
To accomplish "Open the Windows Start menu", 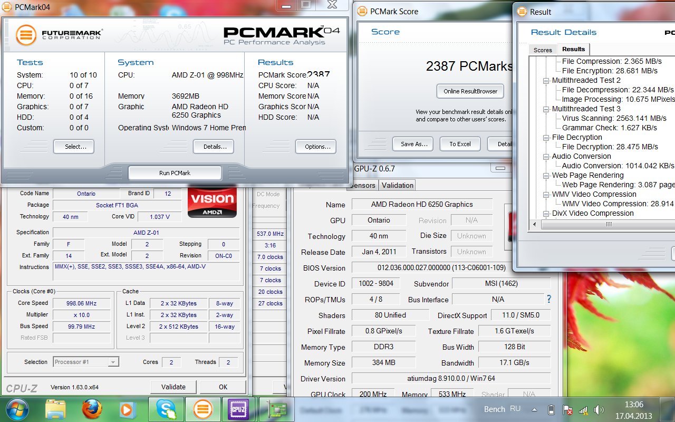I will (x=16, y=409).
